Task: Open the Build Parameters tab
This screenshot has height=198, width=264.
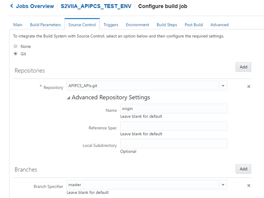Action: coord(45,25)
